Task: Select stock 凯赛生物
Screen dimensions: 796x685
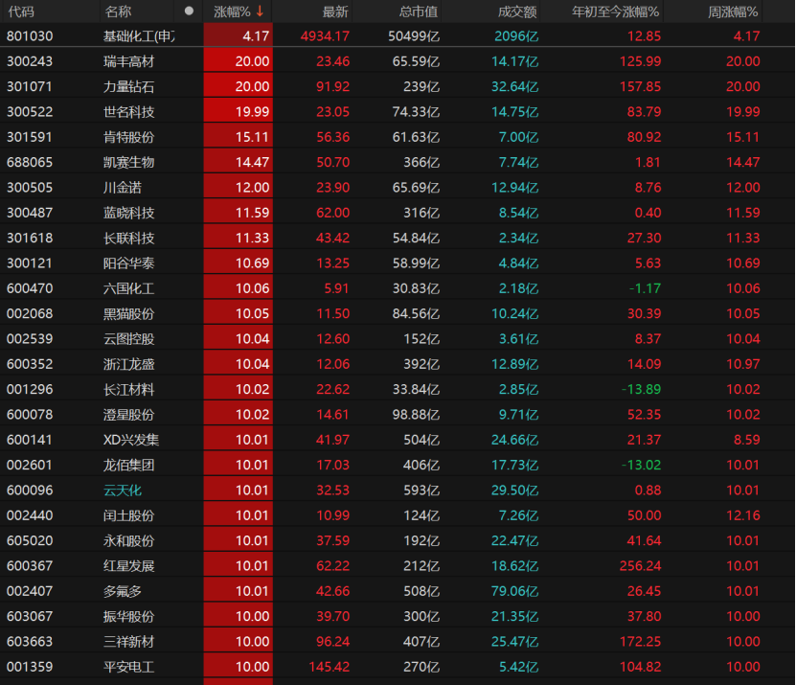Action: coord(128,162)
